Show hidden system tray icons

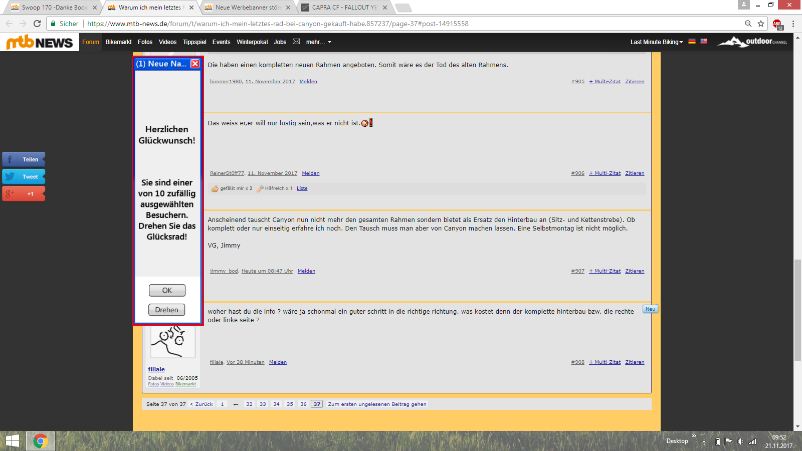coord(704,441)
